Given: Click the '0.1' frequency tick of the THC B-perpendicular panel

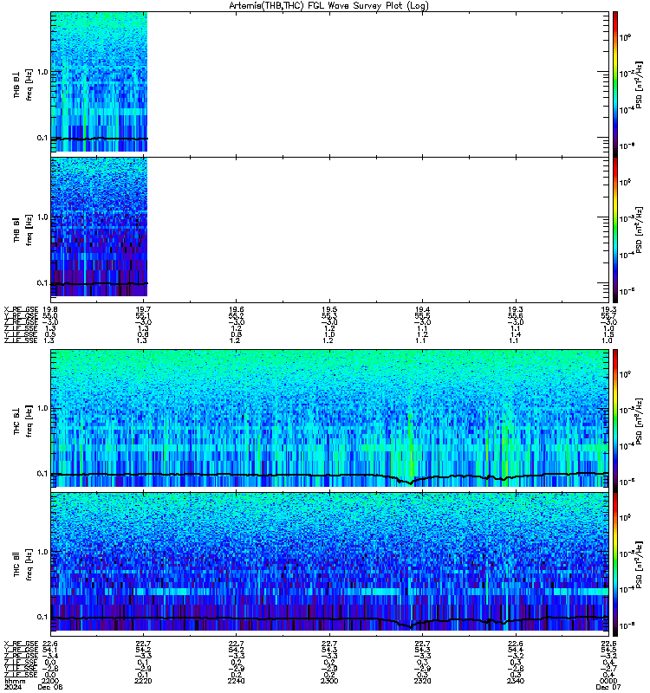Looking at the screenshot, I should click(x=42, y=473).
